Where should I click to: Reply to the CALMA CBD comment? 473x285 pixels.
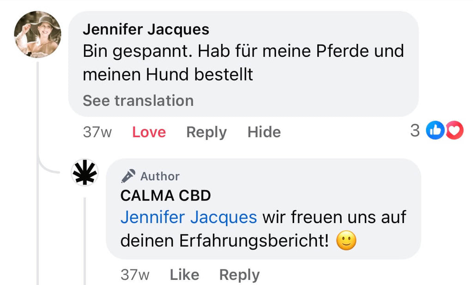coord(239,275)
